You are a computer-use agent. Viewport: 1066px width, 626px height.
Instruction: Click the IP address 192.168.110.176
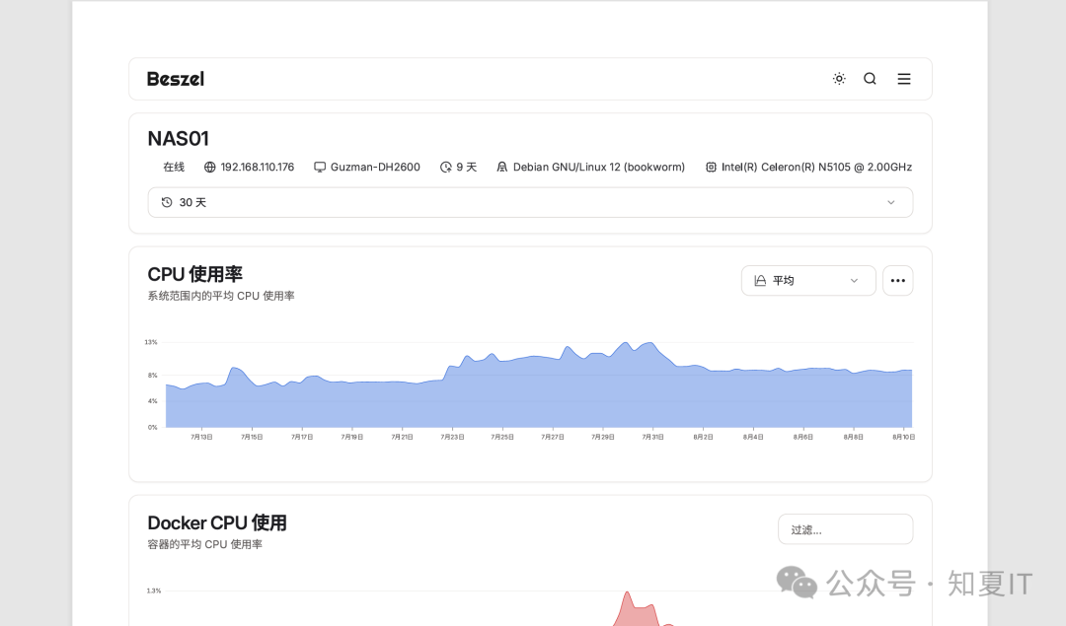pyautogui.click(x=257, y=167)
